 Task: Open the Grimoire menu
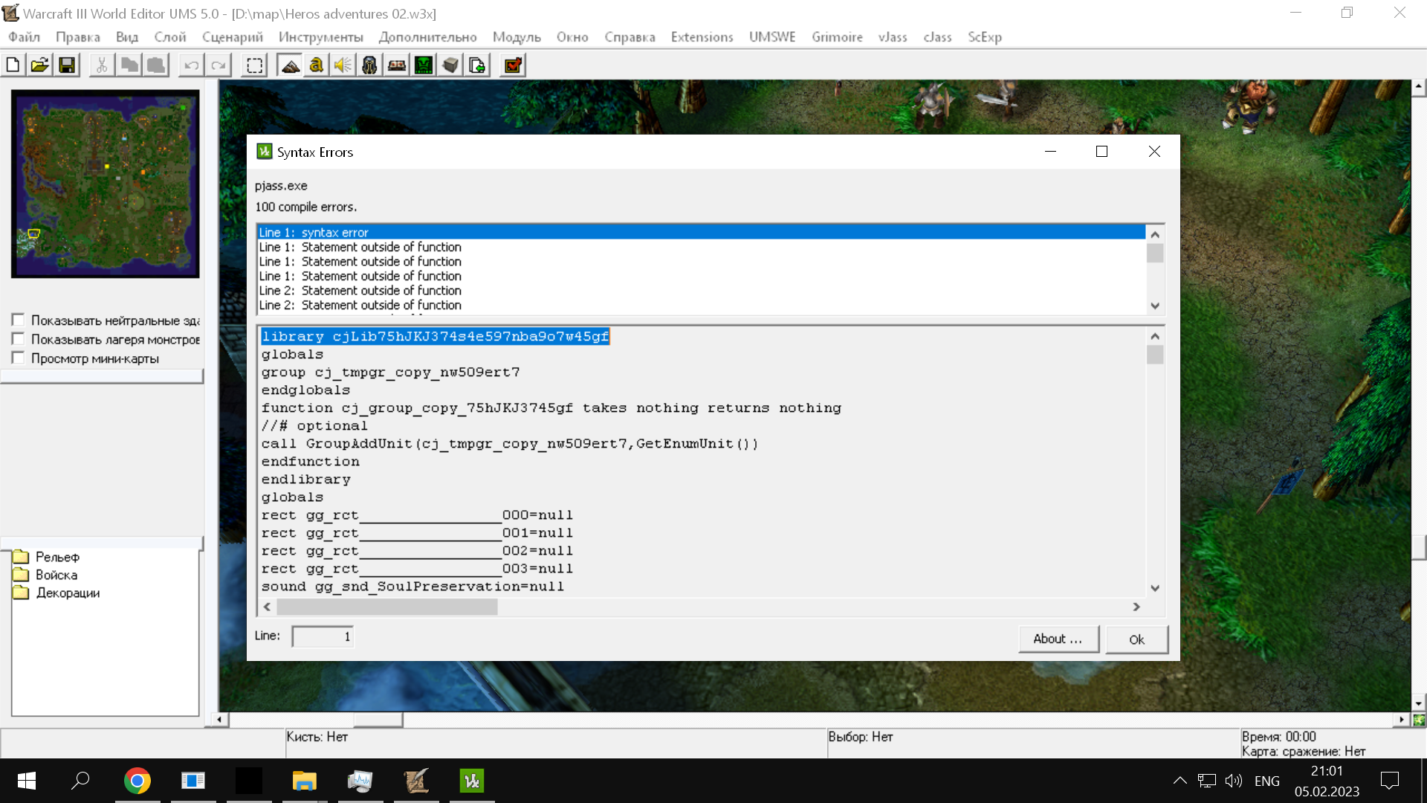pos(837,37)
